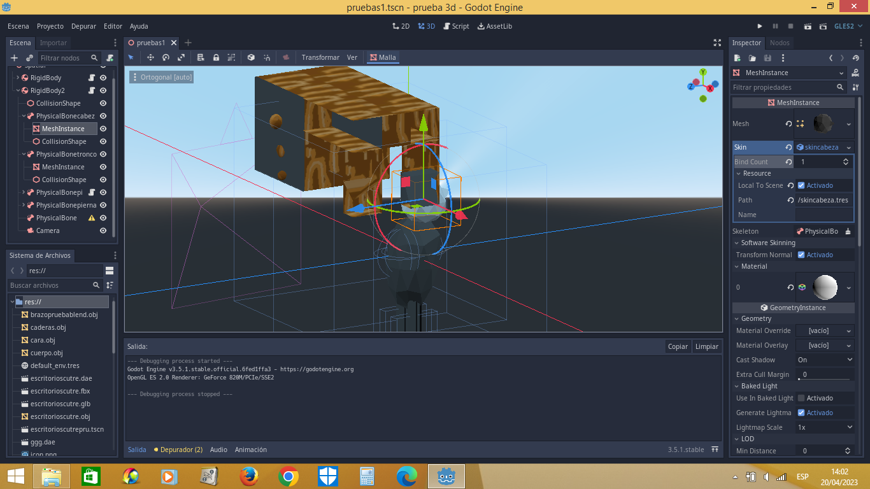Split the FileSystem view mode
This screenshot has width=870, height=489.
pos(110,271)
